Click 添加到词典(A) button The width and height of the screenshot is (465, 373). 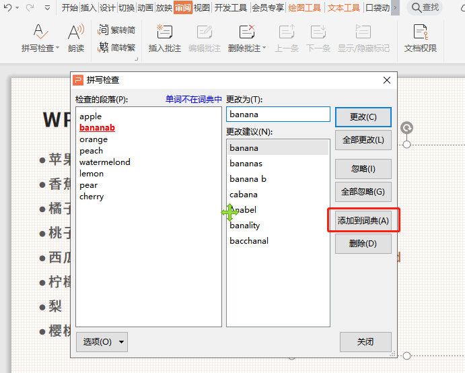tap(363, 220)
